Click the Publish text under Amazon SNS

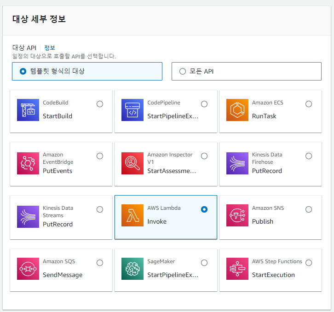[263, 222]
